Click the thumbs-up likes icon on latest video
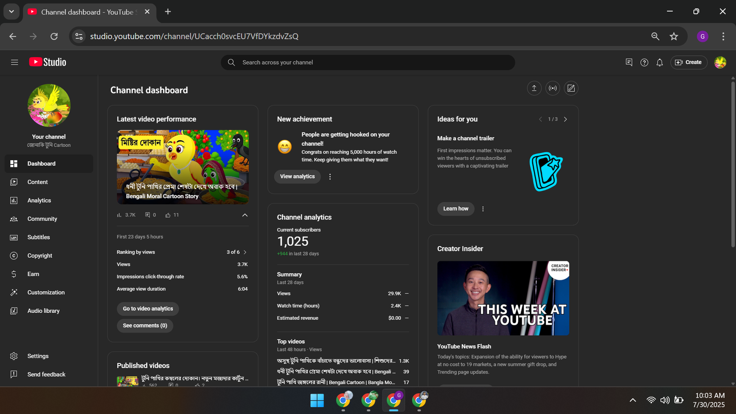This screenshot has height=414, width=736. (168, 215)
